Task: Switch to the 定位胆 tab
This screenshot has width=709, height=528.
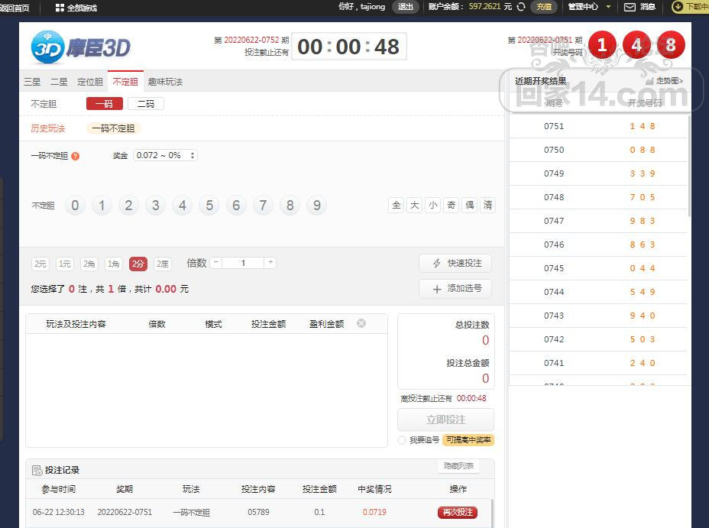Action: 89,82
